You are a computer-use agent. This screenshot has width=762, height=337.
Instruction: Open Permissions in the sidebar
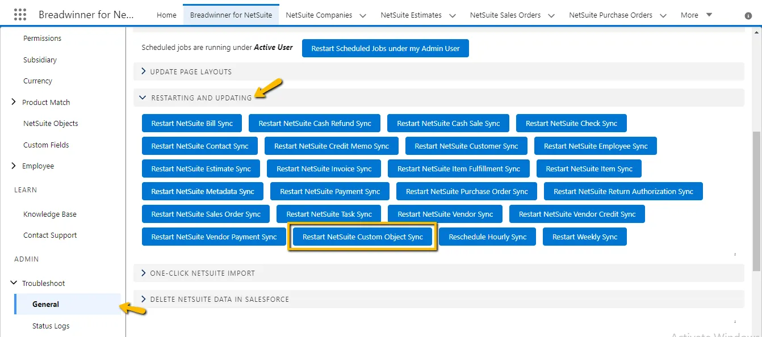[x=43, y=38]
